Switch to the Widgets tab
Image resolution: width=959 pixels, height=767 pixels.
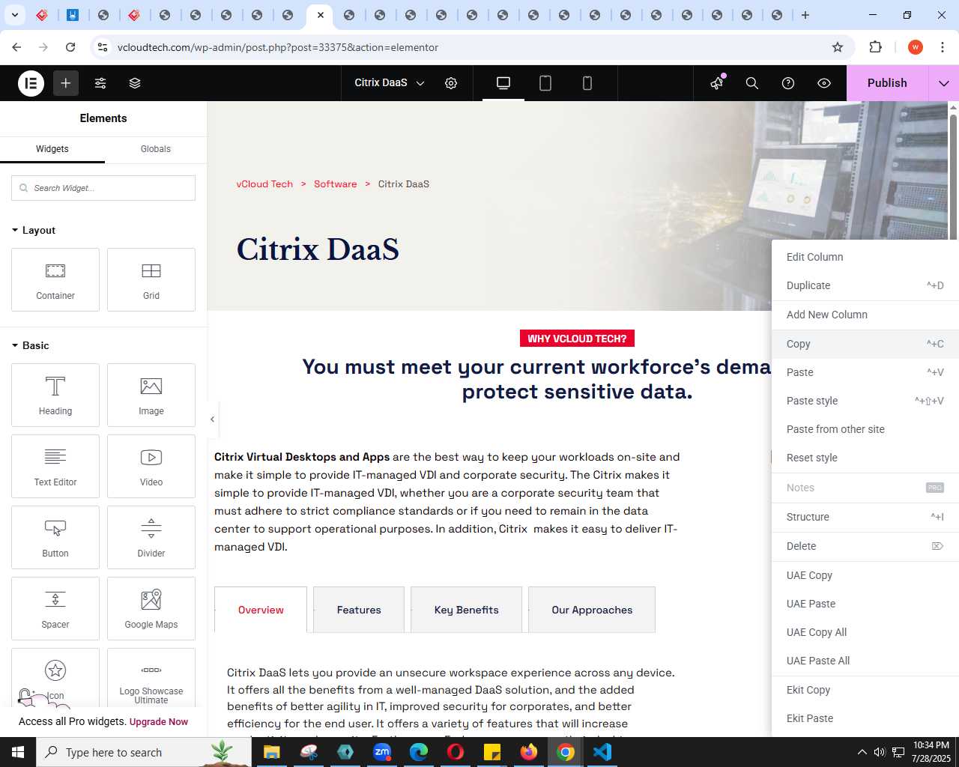[x=52, y=149]
